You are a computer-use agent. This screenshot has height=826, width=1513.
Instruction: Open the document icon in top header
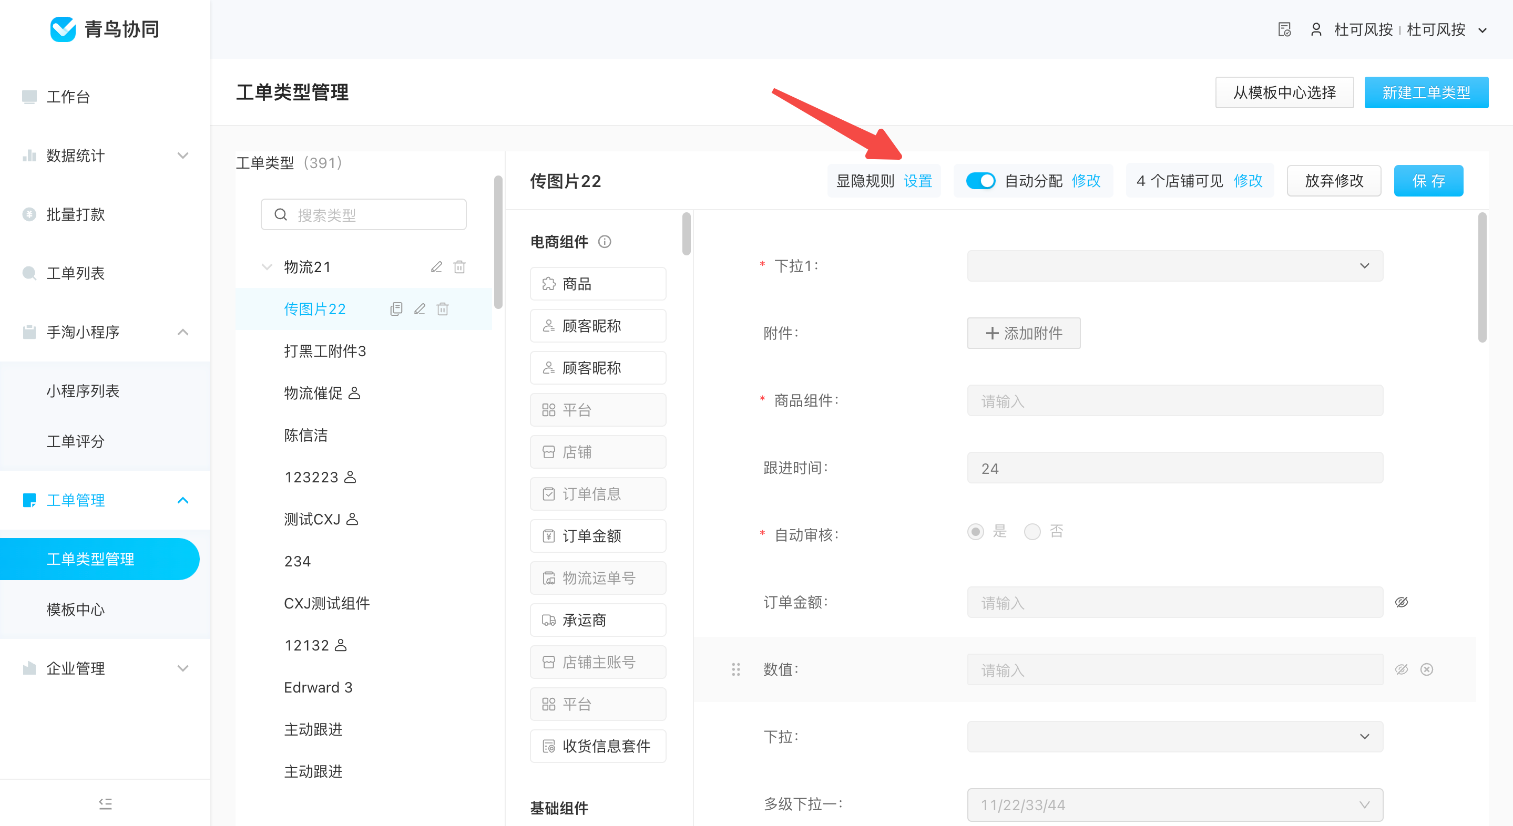tap(1284, 29)
